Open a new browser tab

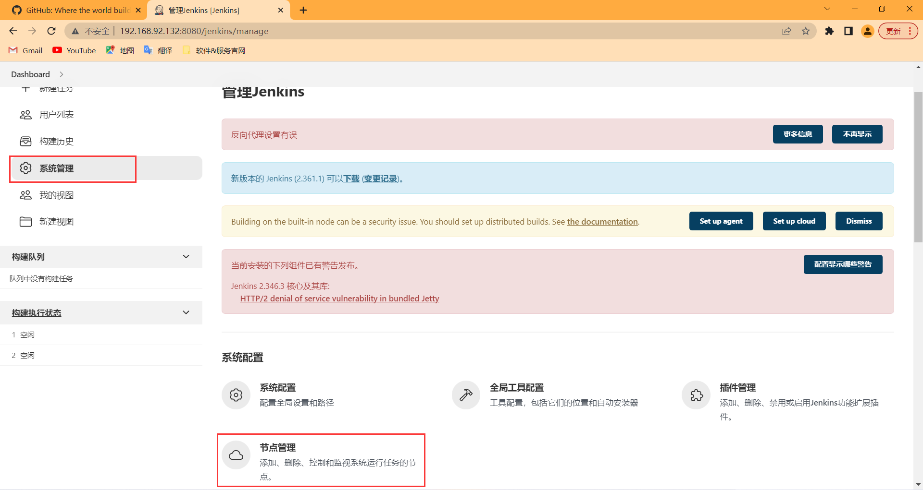coord(303,10)
